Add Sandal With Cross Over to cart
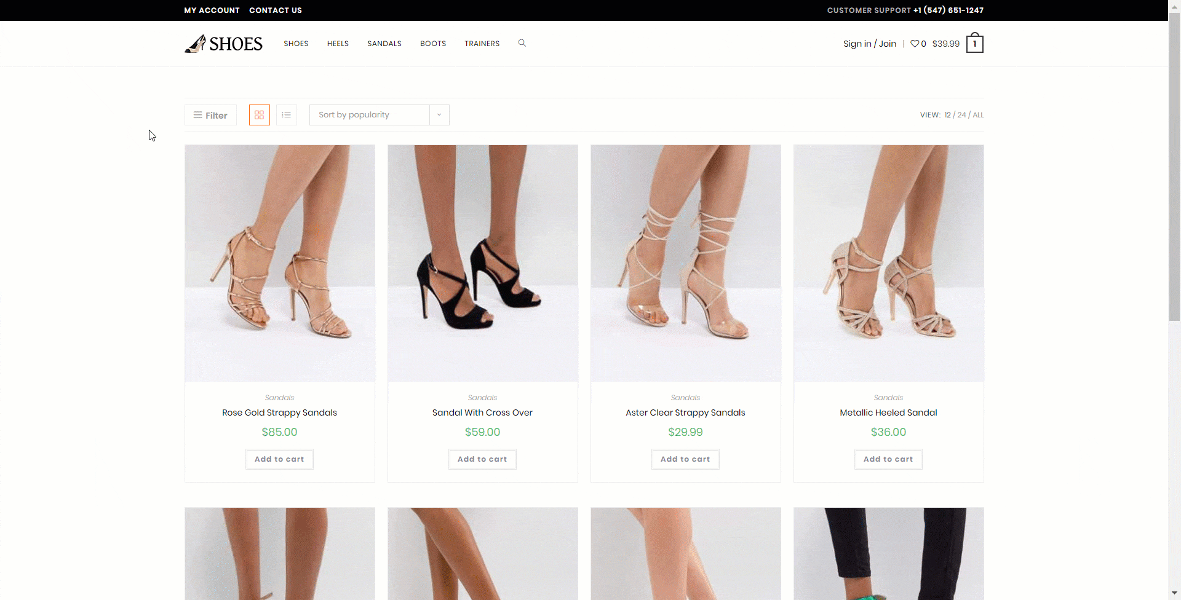The height and width of the screenshot is (600, 1181). click(x=483, y=459)
